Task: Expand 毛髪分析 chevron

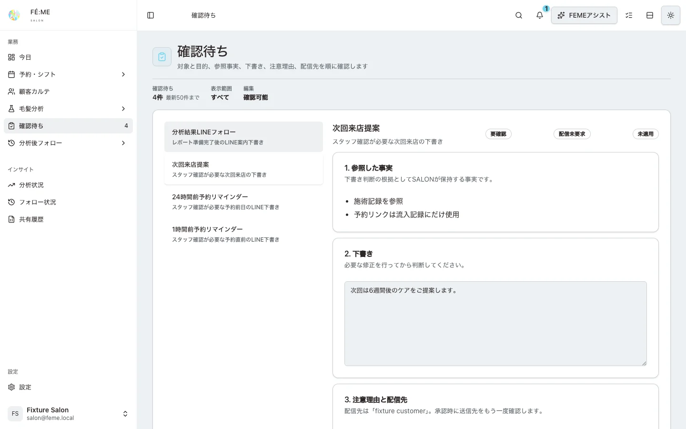Action: pyautogui.click(x=123, y=109)
